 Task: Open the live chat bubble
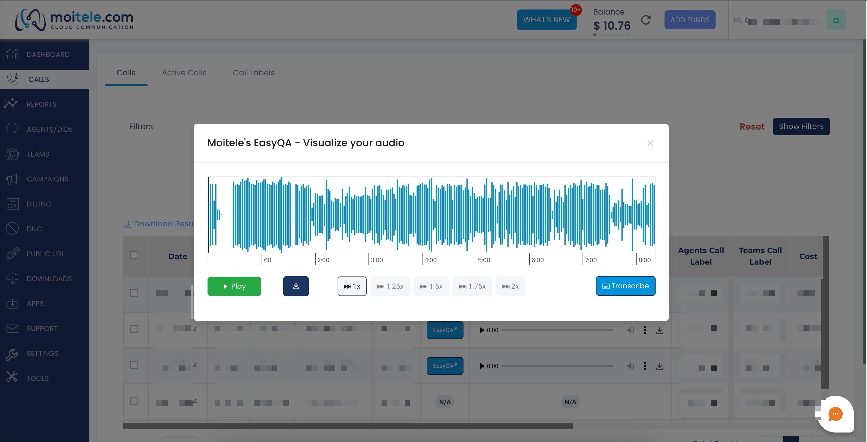point(835,414)
